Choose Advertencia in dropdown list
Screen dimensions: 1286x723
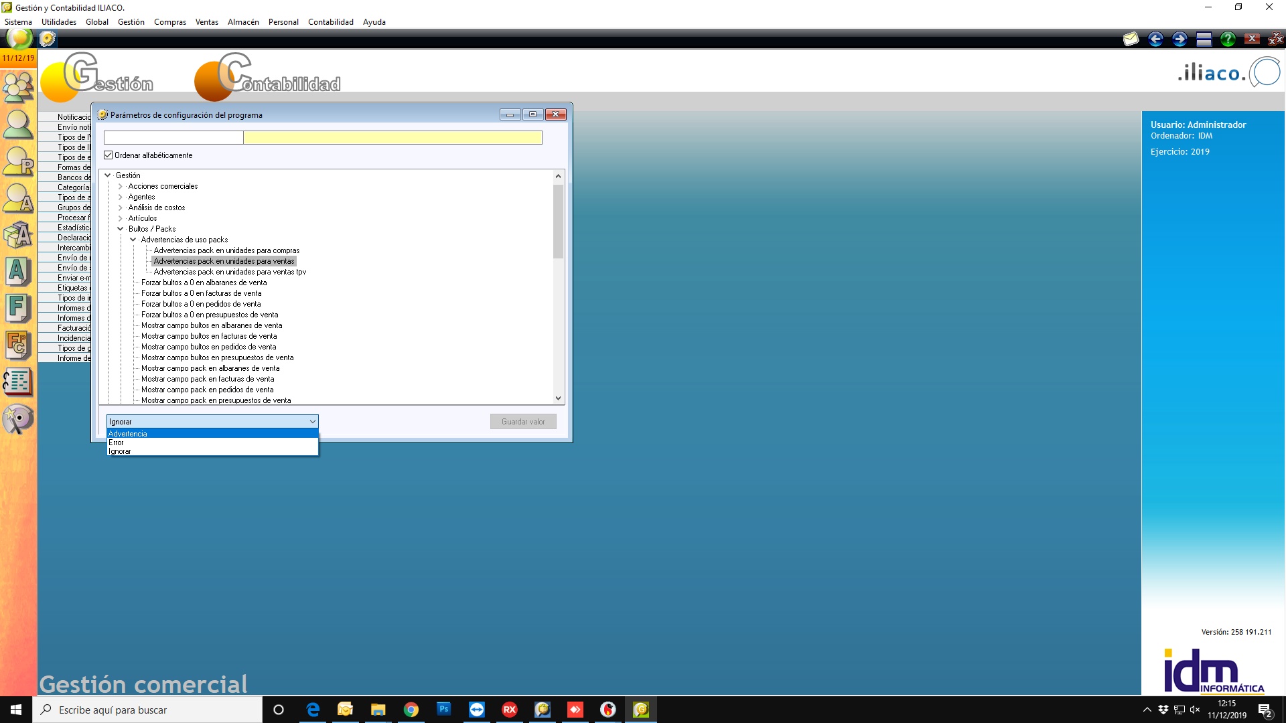point(212,434)
